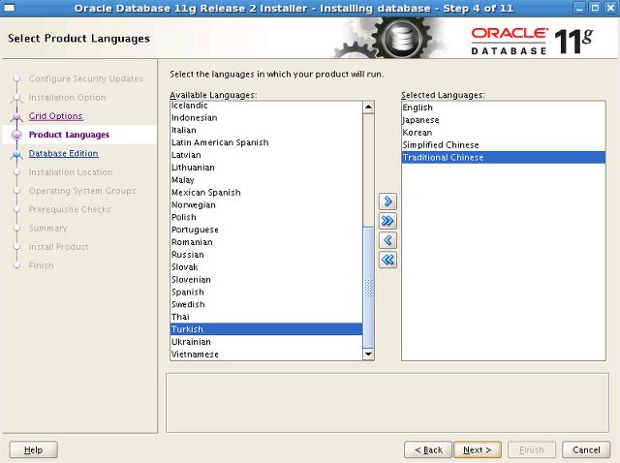Go to the Database Edition step link
Image resolution: width=620 pixels, height=463 pixels.
coord(64,153)
